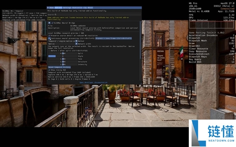Uncheck Show timing HUD
This screenshot has width=236, height=147.
49,70
